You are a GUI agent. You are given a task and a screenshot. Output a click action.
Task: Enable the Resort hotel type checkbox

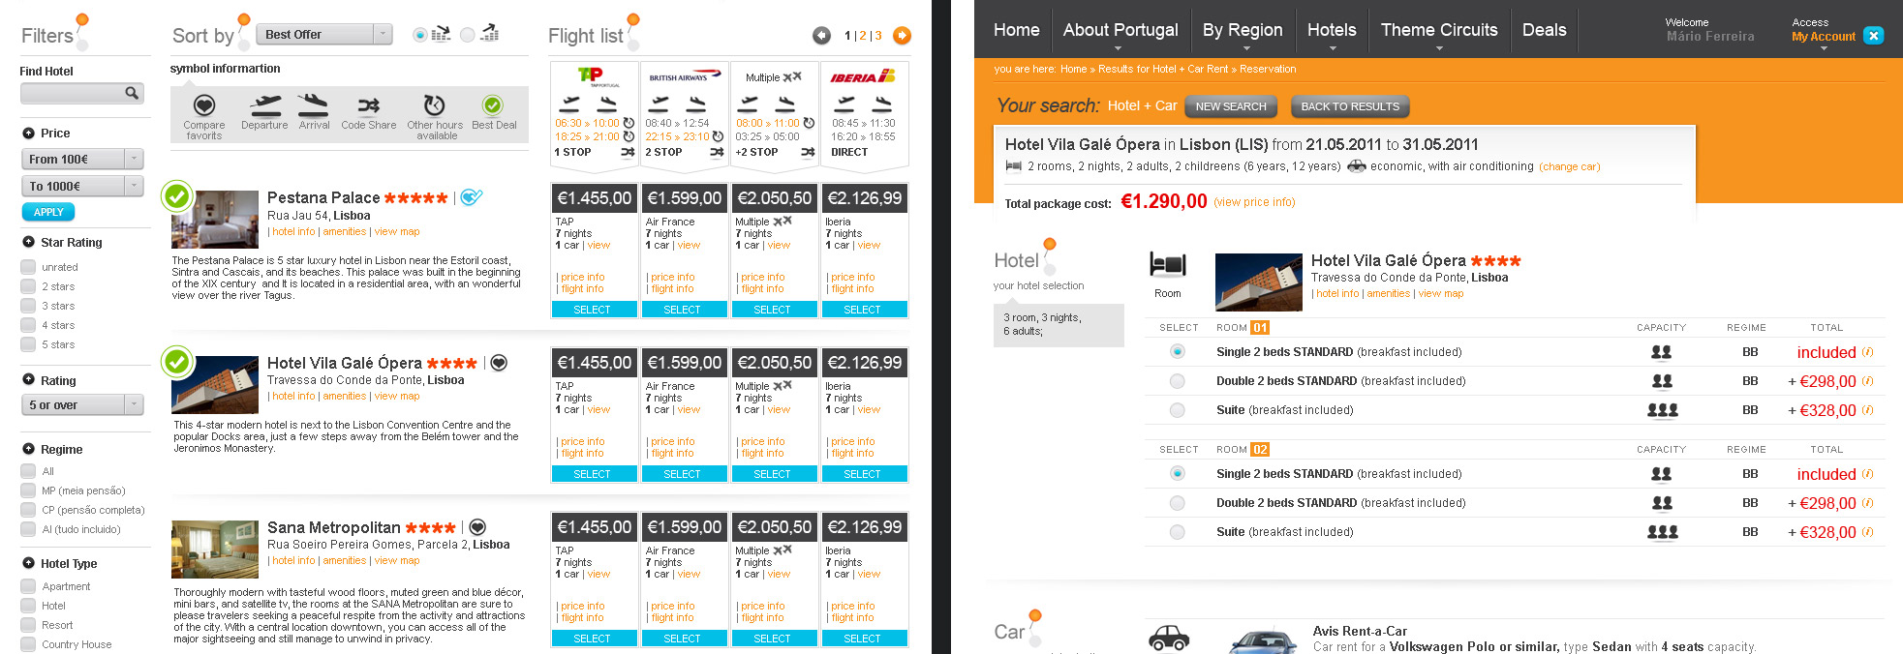point(28,625)
